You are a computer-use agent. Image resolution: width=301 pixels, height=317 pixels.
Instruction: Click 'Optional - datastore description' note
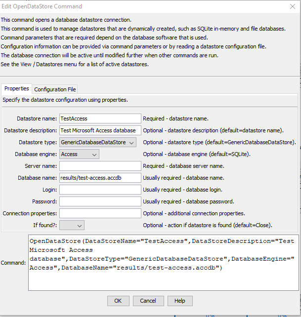click(x=213, y=130)
